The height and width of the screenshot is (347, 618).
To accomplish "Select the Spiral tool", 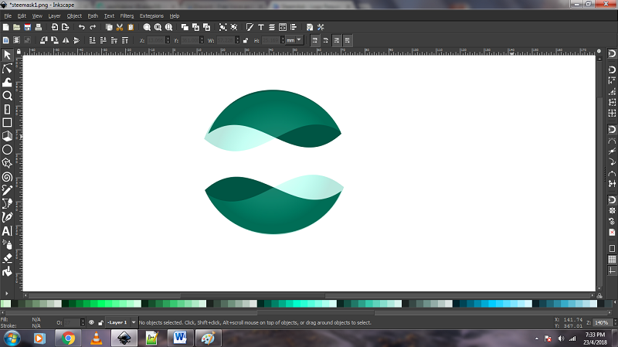I will pyautogui.click(x=7, y=177).
